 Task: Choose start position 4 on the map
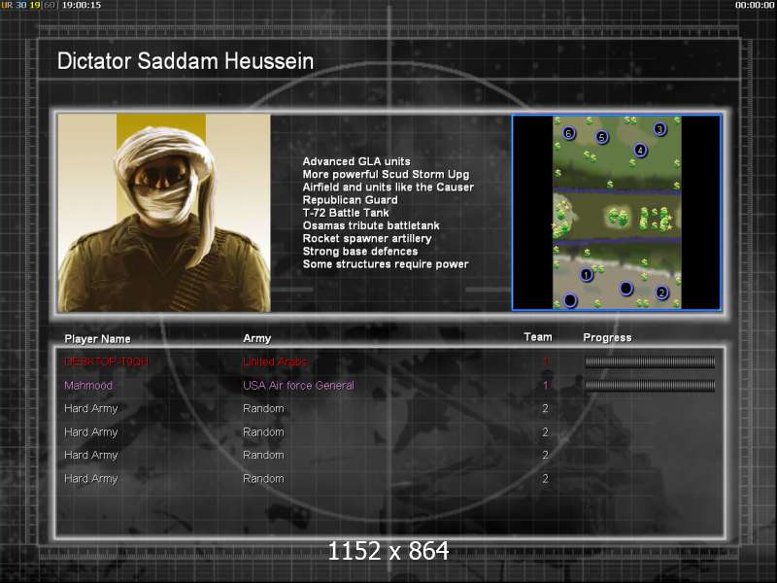click(x=640, y=150)
